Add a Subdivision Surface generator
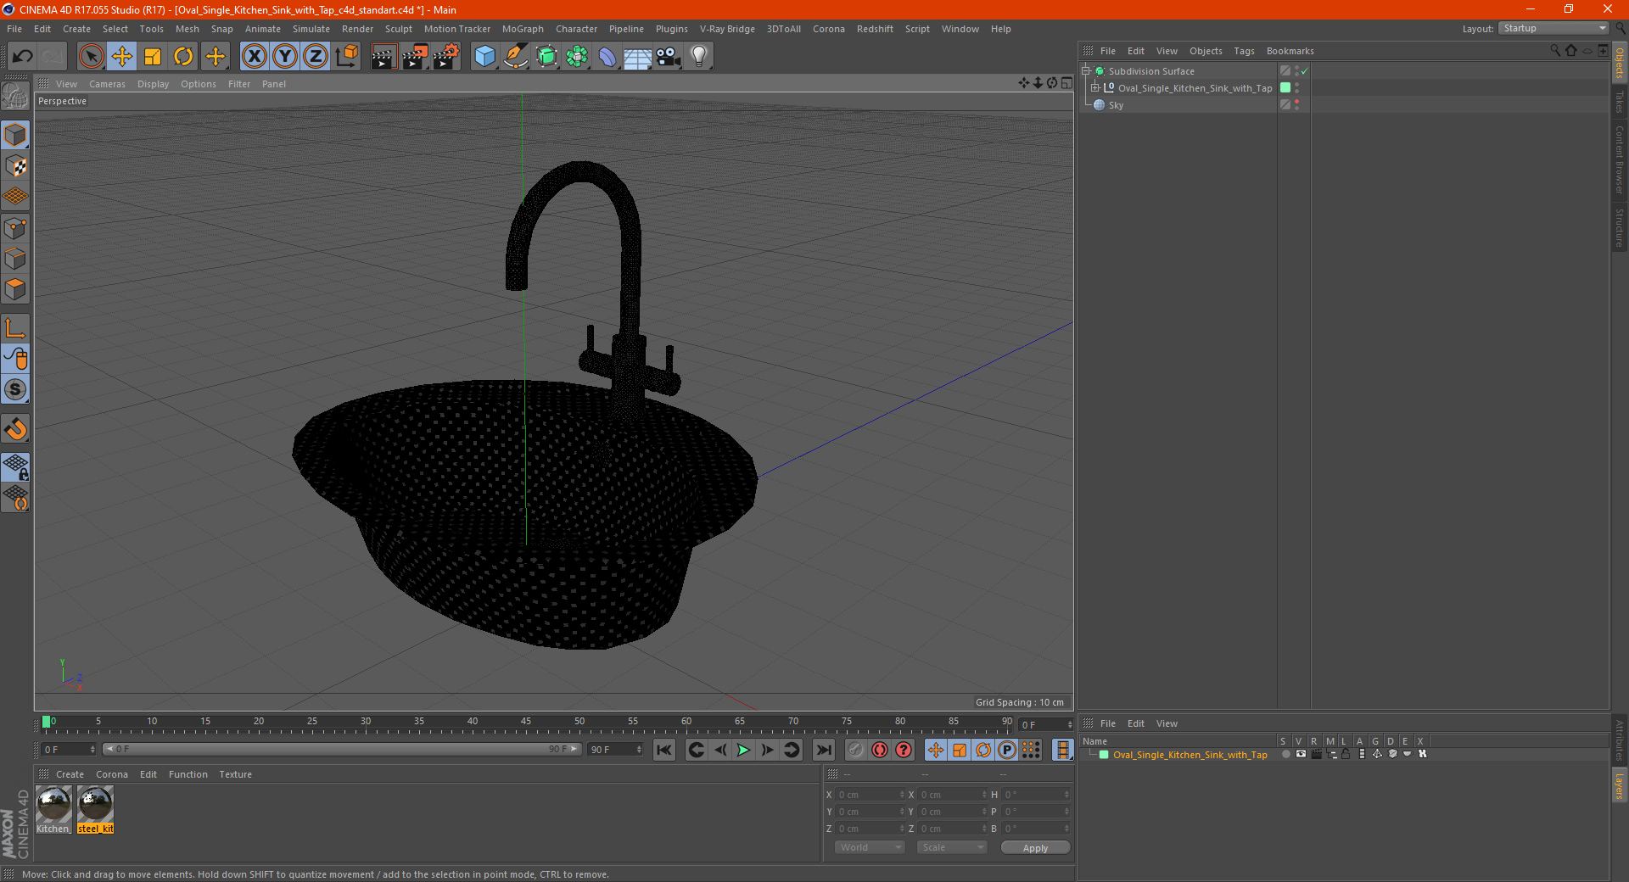This screenshot has width=1629, height=882. tap(546, 57)
